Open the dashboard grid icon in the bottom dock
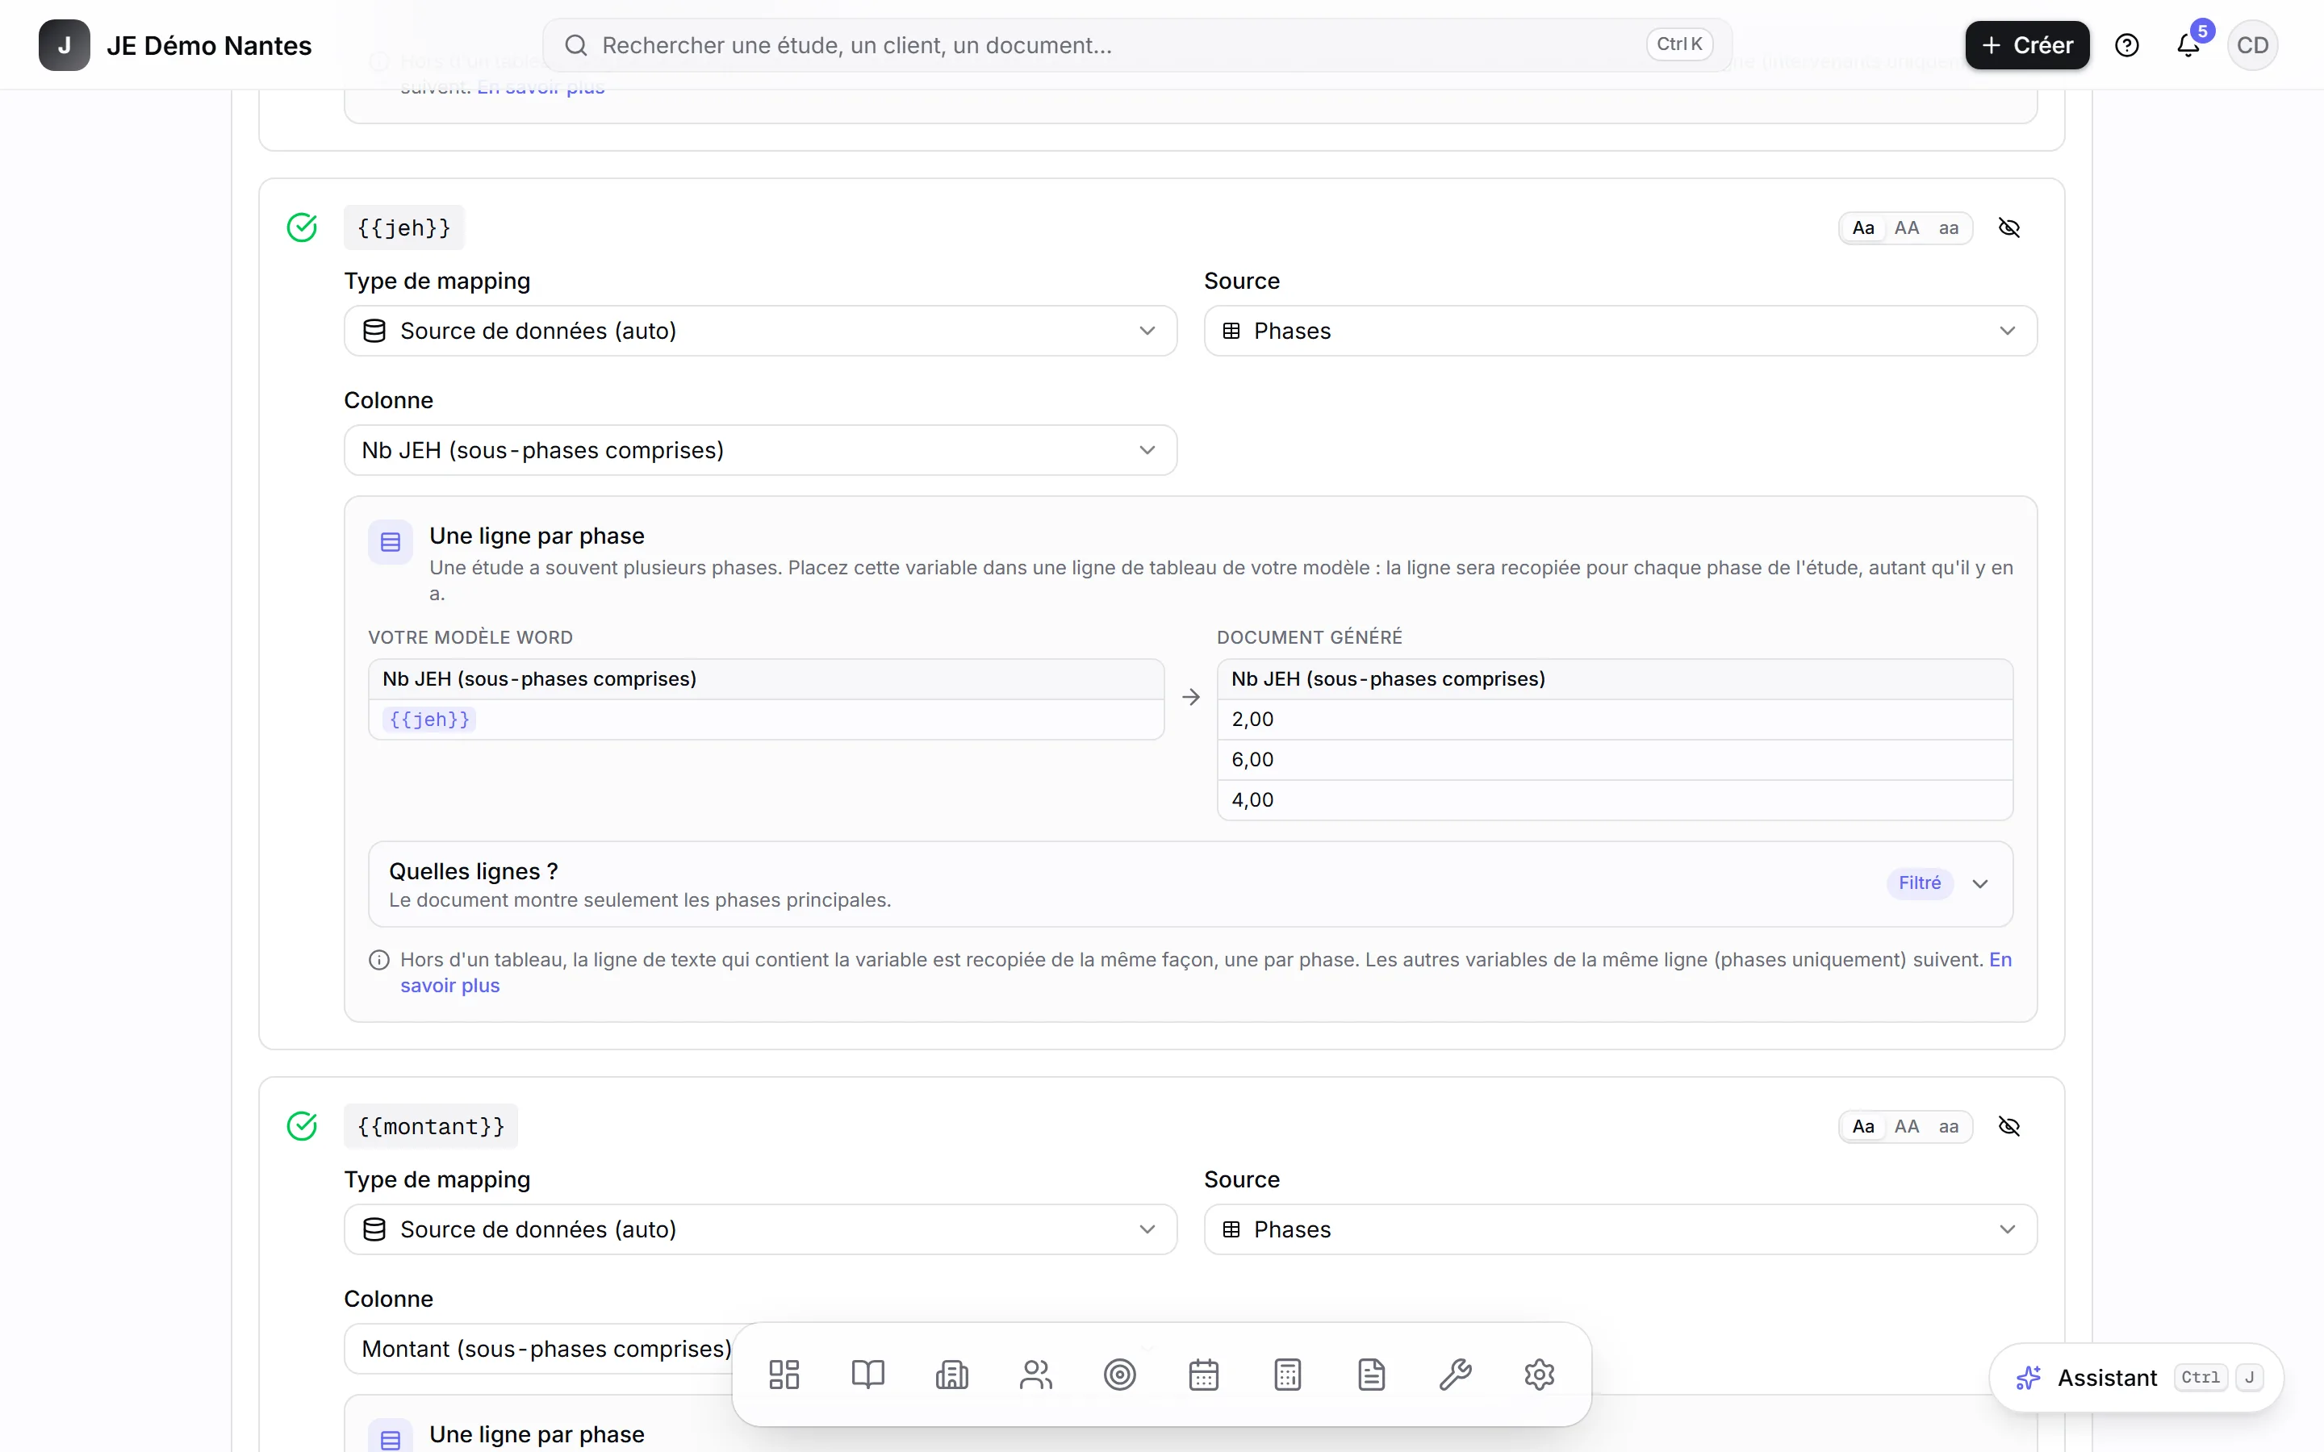 pyautogui.click(x=784, y=1375)
